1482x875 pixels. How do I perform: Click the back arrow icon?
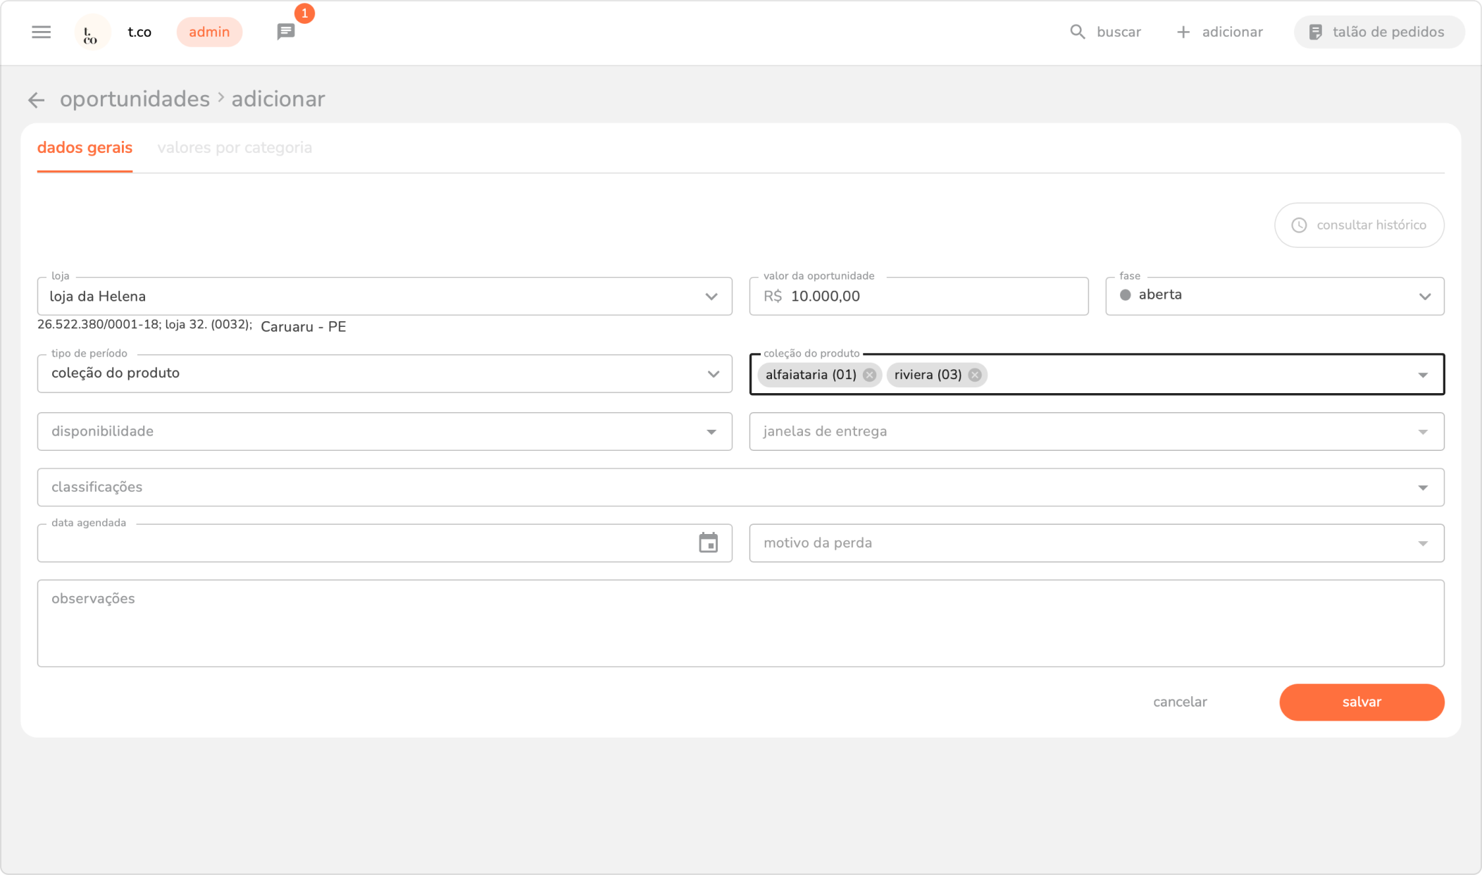[x=36, y=100]
